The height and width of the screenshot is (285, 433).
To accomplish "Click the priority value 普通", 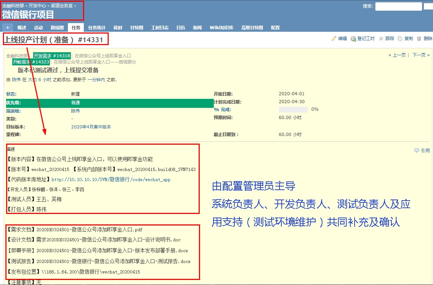I will coord(75,102).
